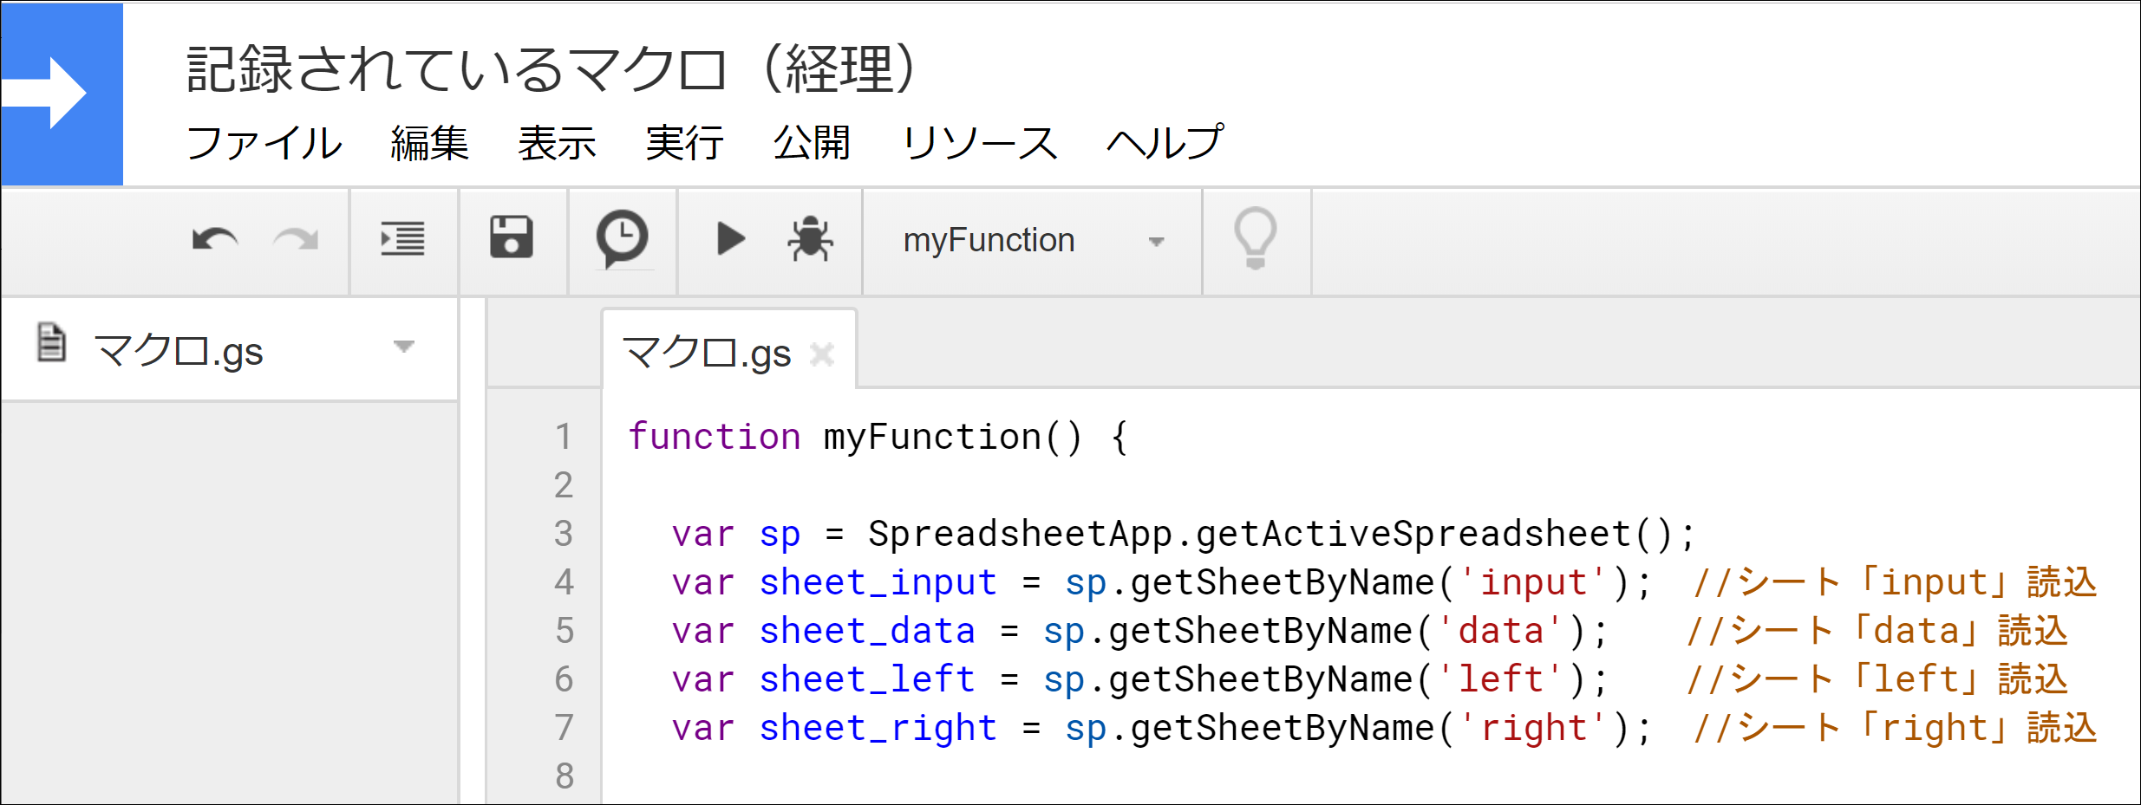The width and height of the screenshot is (2141, 805).
Task: Click 'function' keyword on line 1
Action: (715, 436)
